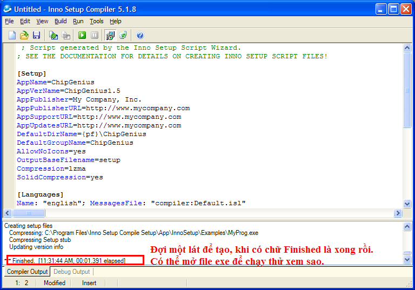The image size is (415, 290).
Task: Click the Compile toolbar icon
Action: pos(53,35)
